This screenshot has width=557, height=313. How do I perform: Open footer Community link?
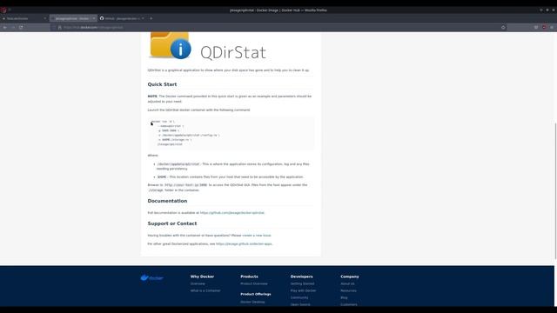click(299, 297)
